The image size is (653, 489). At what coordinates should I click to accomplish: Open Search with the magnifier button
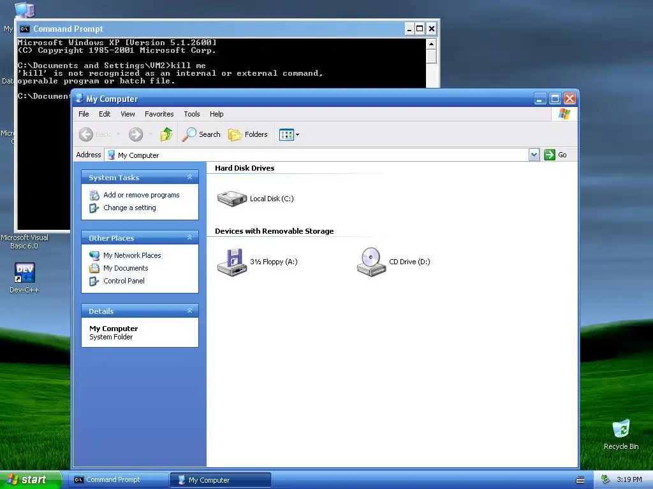pos(202,134)
